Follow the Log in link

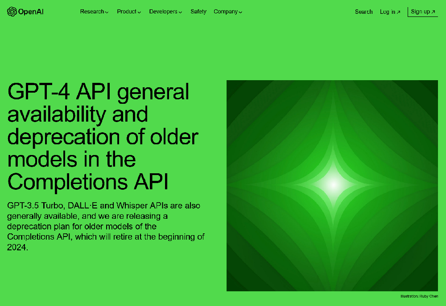point(390,12)
